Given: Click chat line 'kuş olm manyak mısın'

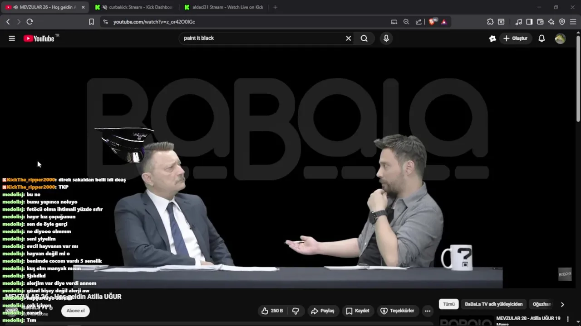Looking at the screenshot, I should 54,268.
